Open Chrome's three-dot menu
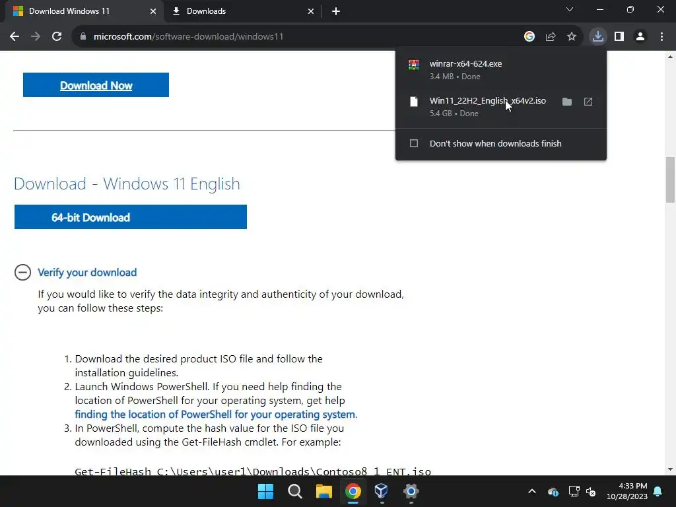 click(x=661, y=37)
